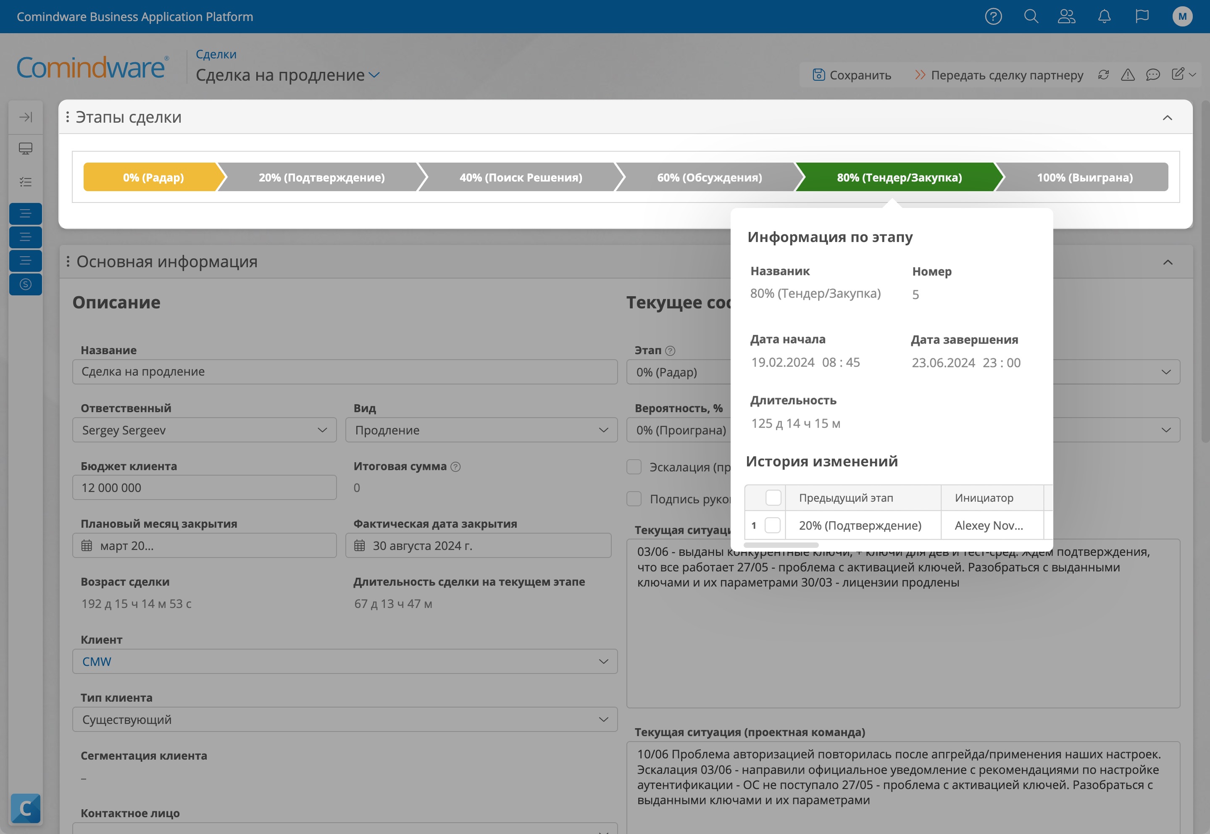Click the Бюджет клиента field 12 000 000
The height and width of the screenshot is (834, 1210).
[204, 487]
